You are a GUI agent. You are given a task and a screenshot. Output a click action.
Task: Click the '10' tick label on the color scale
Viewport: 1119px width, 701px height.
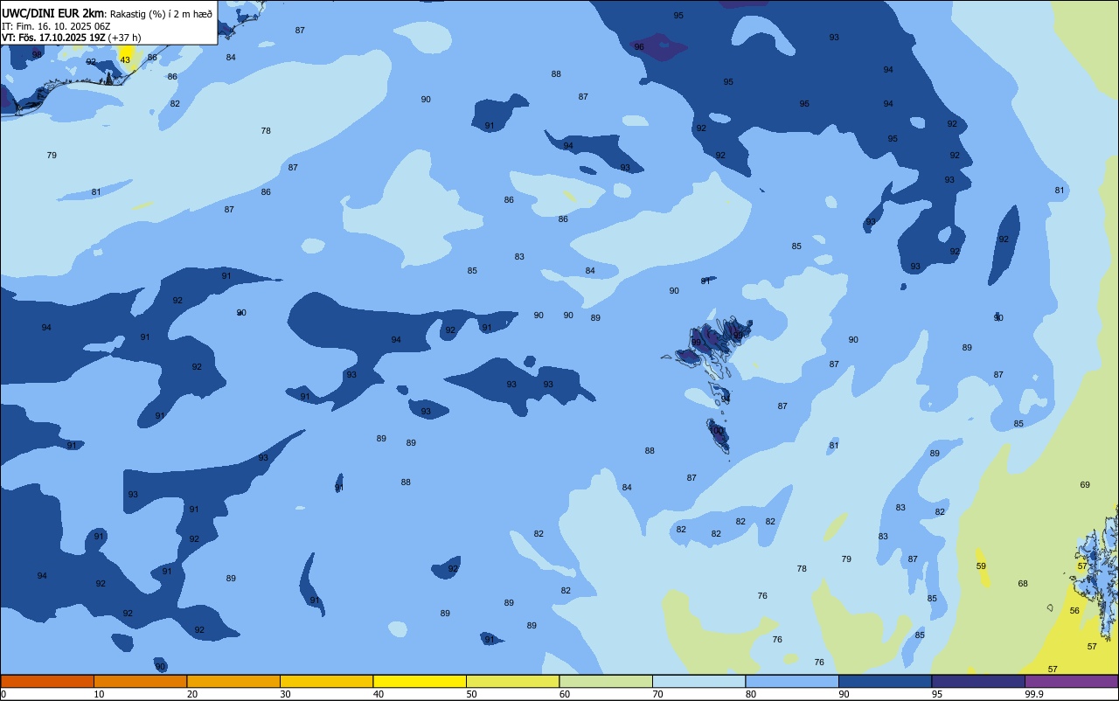(100, 694)
